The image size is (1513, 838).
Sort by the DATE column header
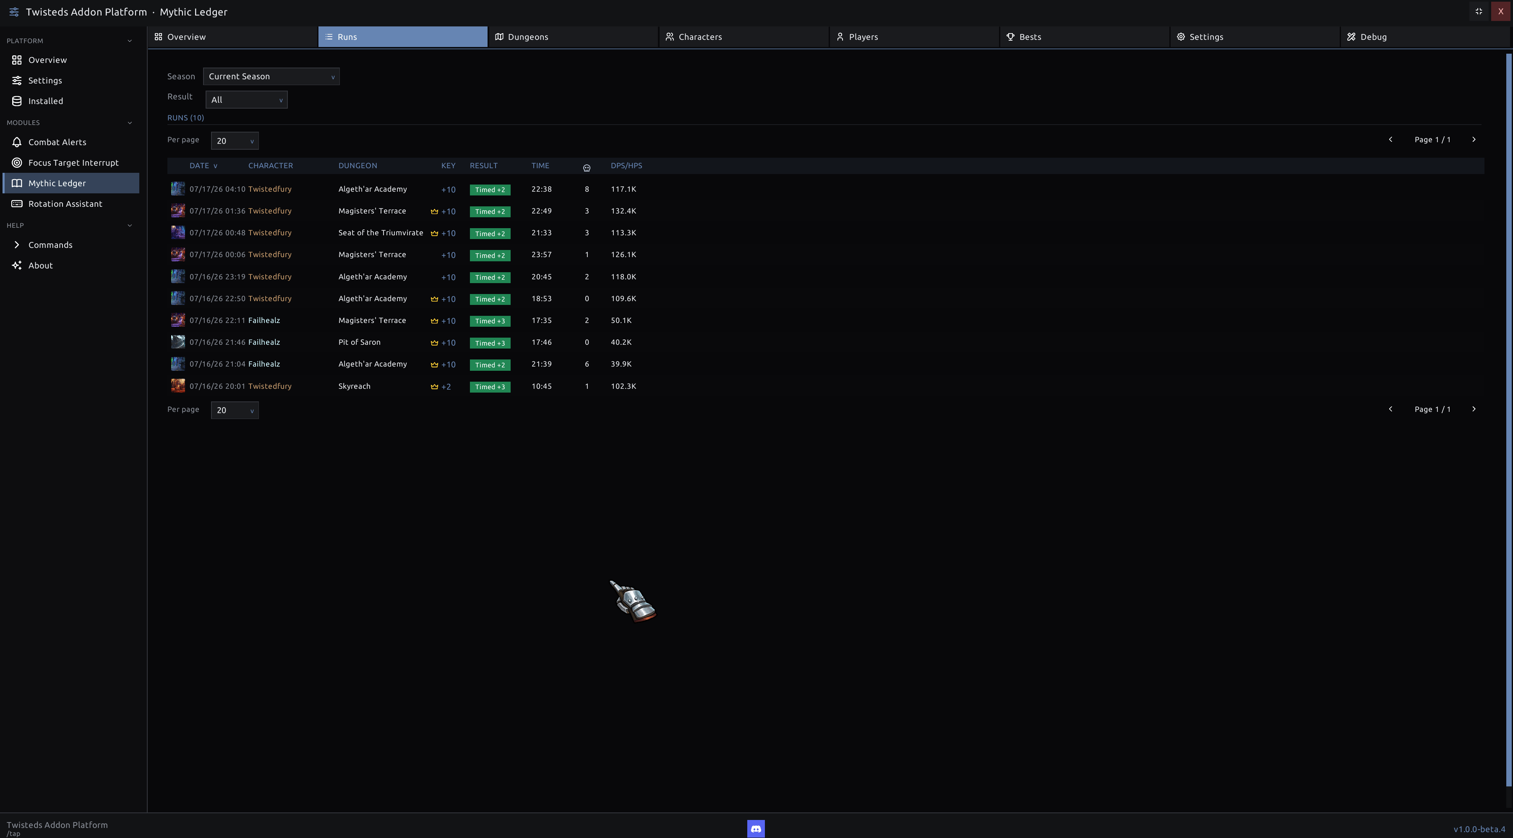pyautogui.click(x=203, y=166)
